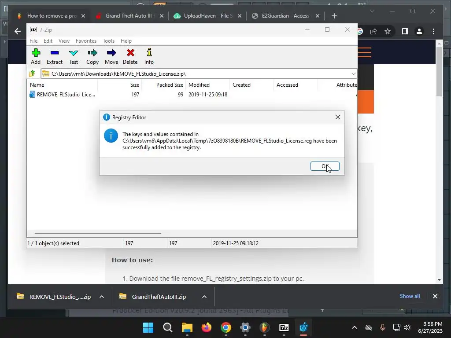Confirm the Registry Editor dialog with OK
This screenshot has width=451, height=338.
[x=325, y=166]
